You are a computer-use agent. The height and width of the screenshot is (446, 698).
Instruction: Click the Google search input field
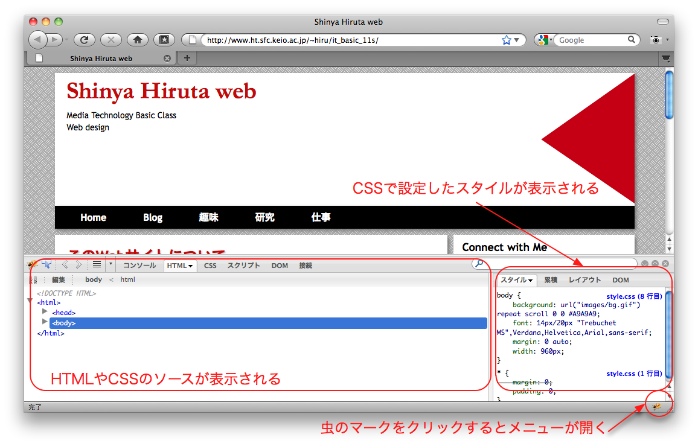pos(591,40)
